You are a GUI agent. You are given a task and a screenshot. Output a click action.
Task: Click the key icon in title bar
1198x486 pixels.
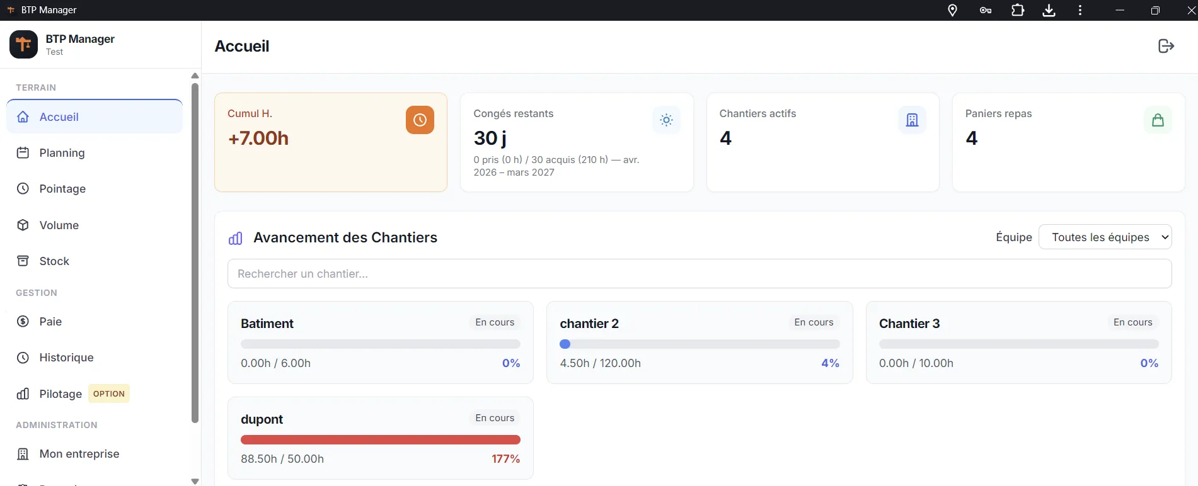(x=985, y=10)
